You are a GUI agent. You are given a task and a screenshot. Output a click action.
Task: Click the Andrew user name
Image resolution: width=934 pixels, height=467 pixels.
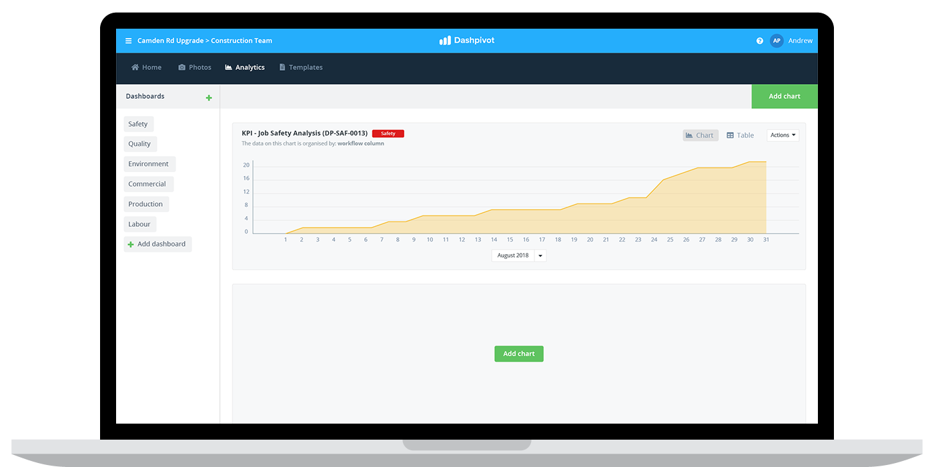click(801, 41)
